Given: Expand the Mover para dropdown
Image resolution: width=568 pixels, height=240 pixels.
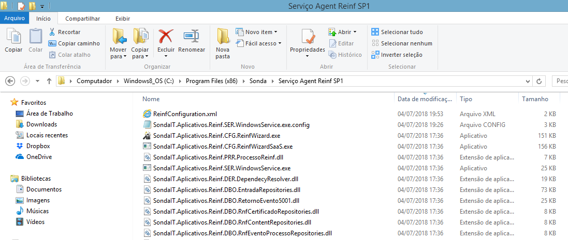Looking at the screenshot, I should click(118, 56).
